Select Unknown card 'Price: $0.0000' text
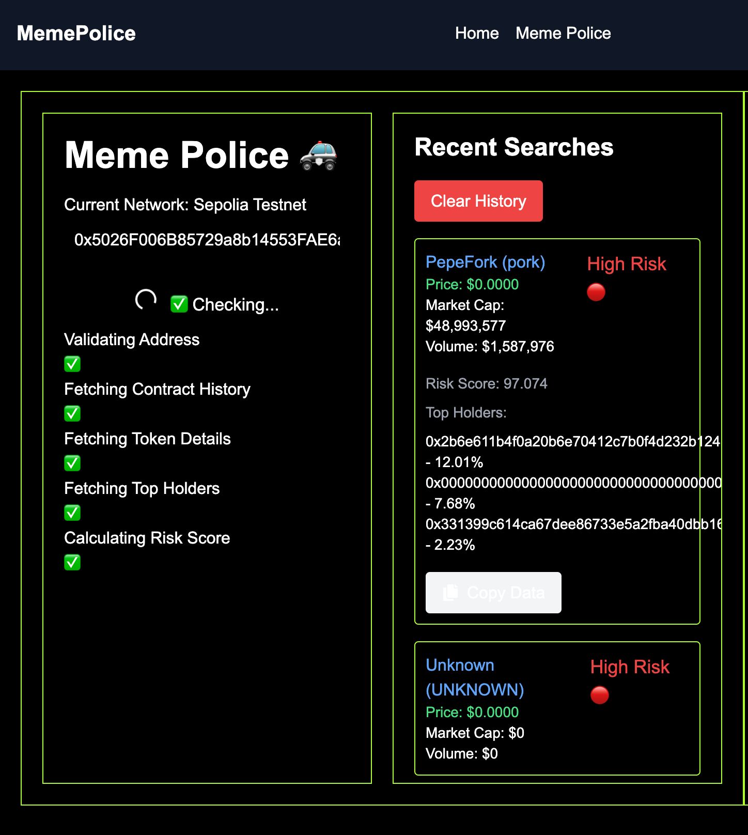 tap(472, 712)
